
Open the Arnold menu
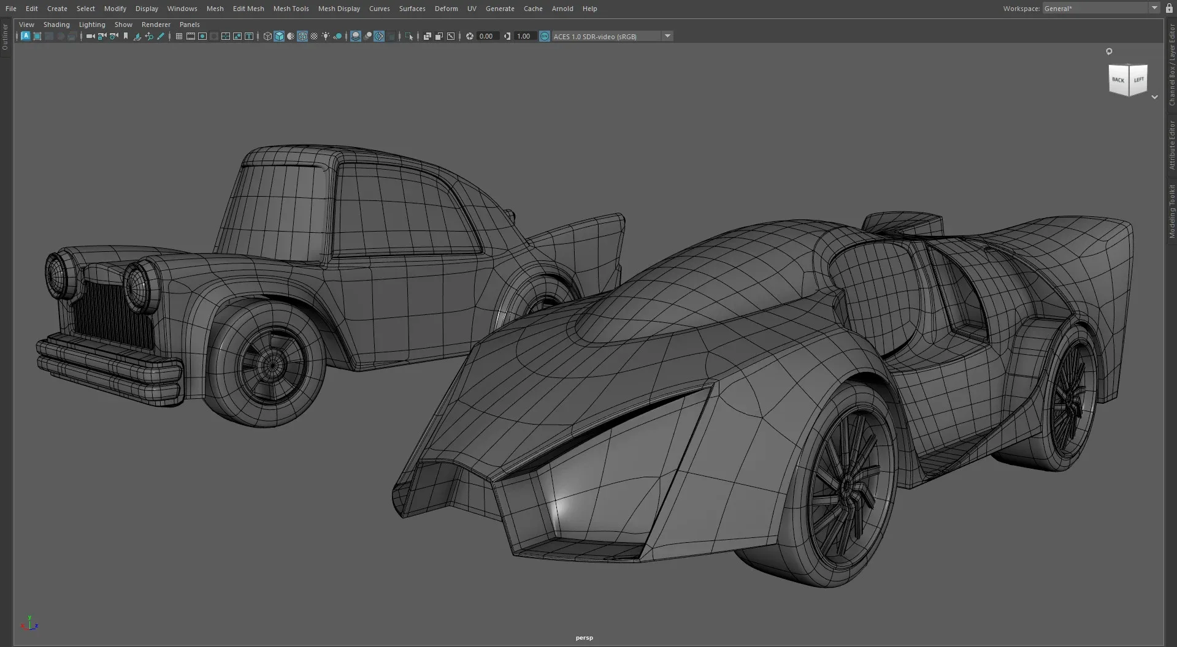pyautogui.click(x=562, y=9)
